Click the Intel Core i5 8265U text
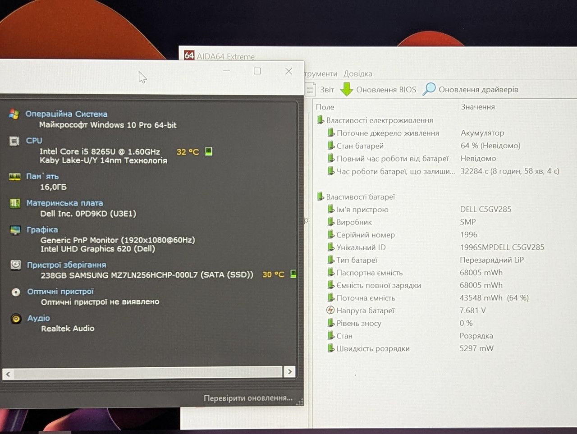This screenshot has height=434, width=577. point(100,151)
